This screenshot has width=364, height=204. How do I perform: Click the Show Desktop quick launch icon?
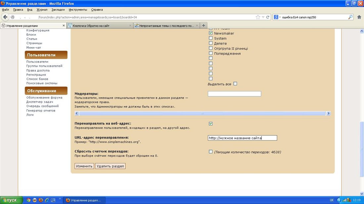point(53,200)
